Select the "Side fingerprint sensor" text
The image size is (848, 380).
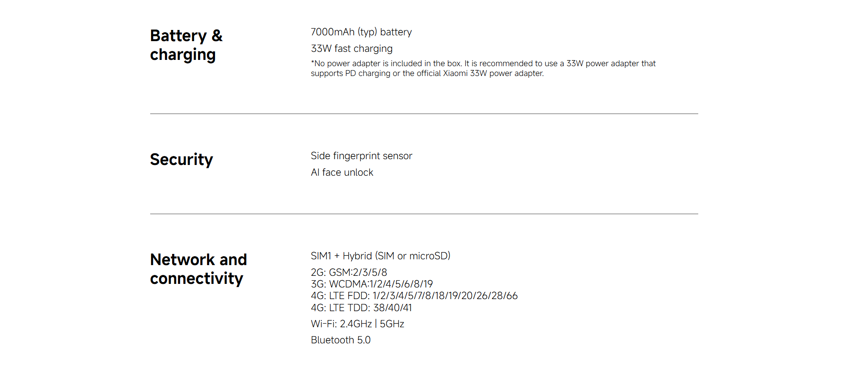click(361, 156)
